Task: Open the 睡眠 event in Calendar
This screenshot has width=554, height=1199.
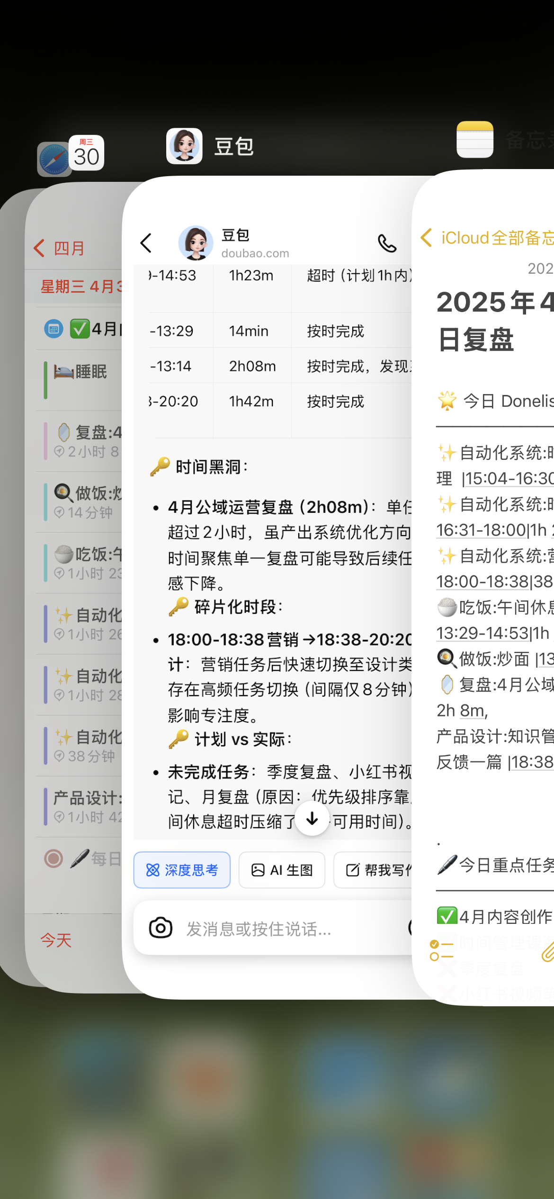Action: [79, 380]
